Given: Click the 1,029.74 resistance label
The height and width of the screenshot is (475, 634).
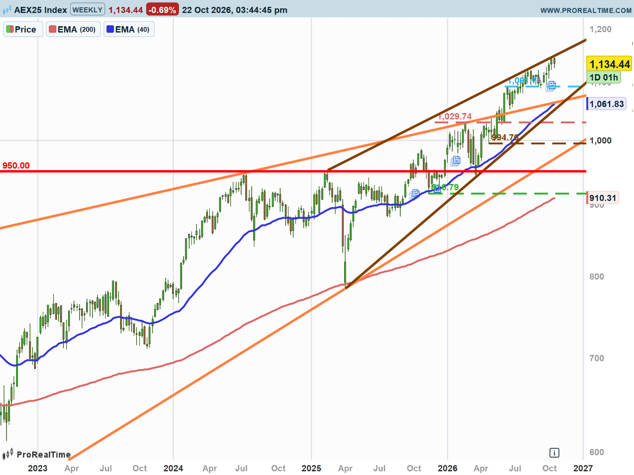Looking at the screenshot, I should pyautogui.click(x=455, y=116).
